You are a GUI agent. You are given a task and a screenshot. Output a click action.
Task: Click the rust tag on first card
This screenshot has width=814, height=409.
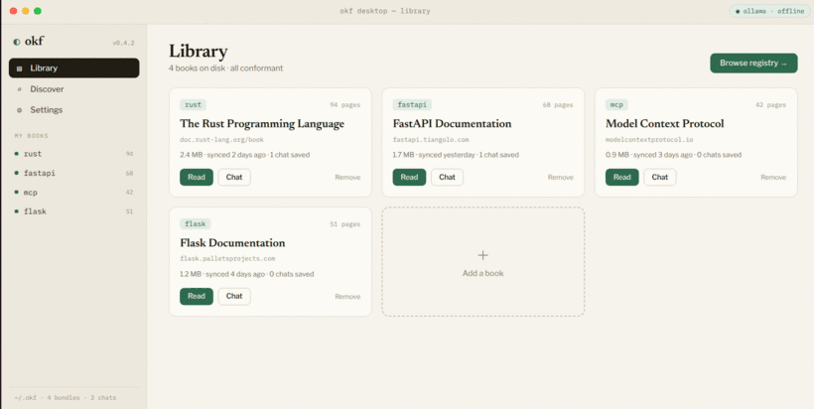[194, 105]
